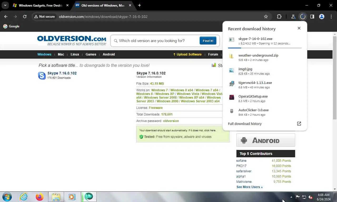Show hidden tray icons arrow
The image size is (337, 202).
(291, 197)
